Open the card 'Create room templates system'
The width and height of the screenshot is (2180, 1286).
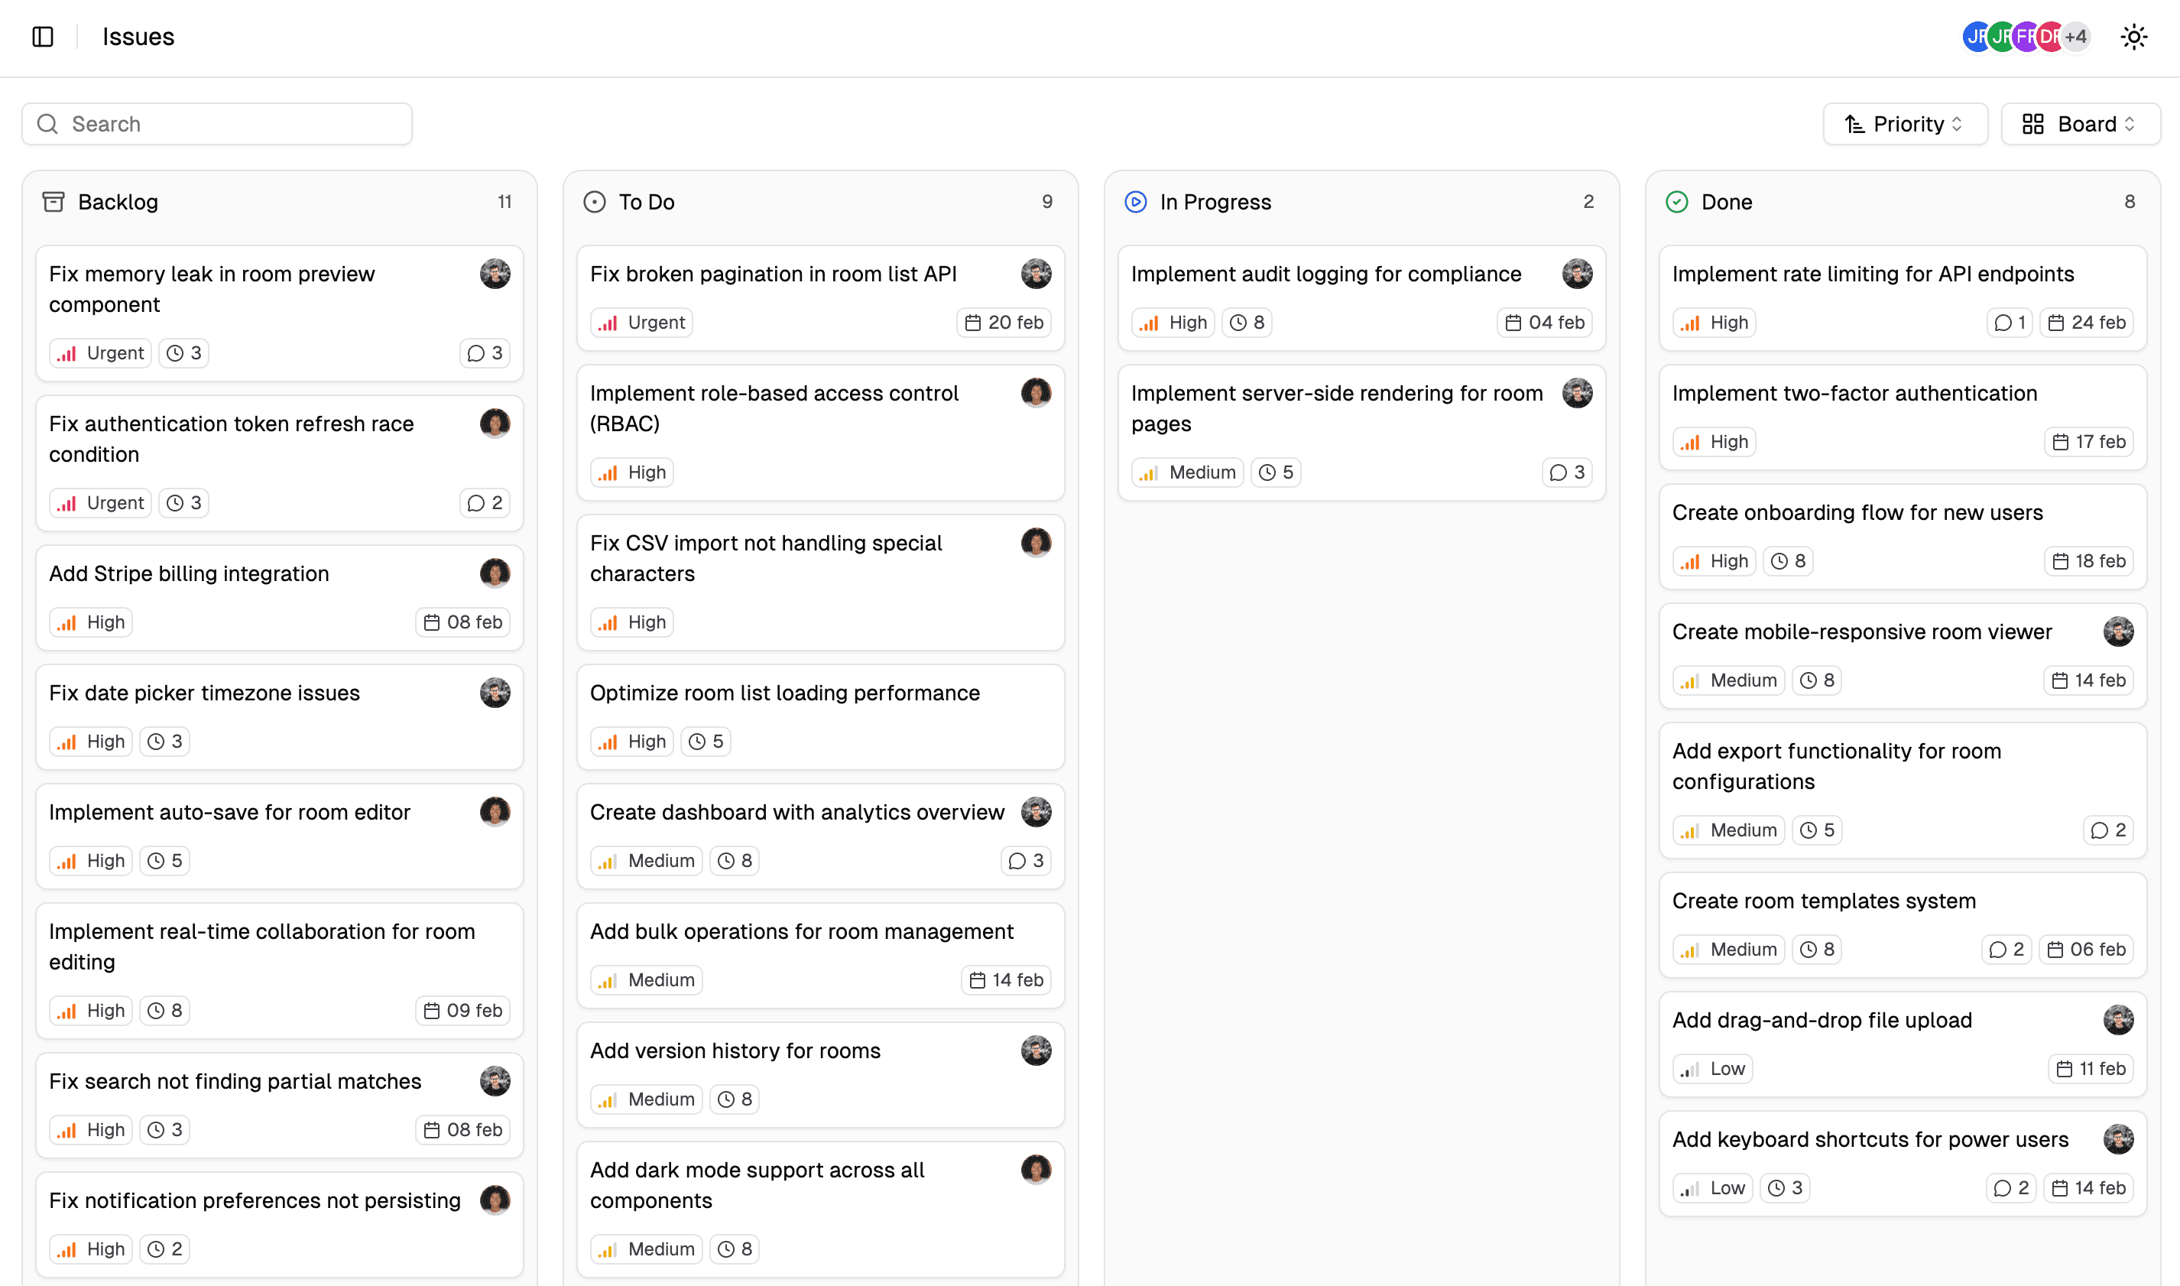point(1824,901)
